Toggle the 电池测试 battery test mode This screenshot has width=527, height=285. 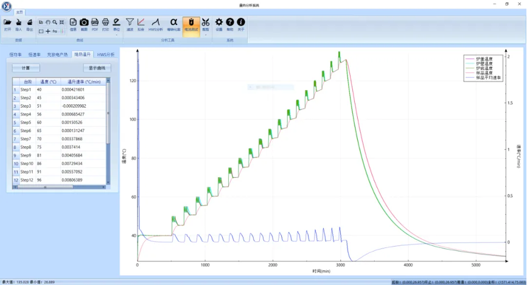pyautogui.click(x=191, y=24)
